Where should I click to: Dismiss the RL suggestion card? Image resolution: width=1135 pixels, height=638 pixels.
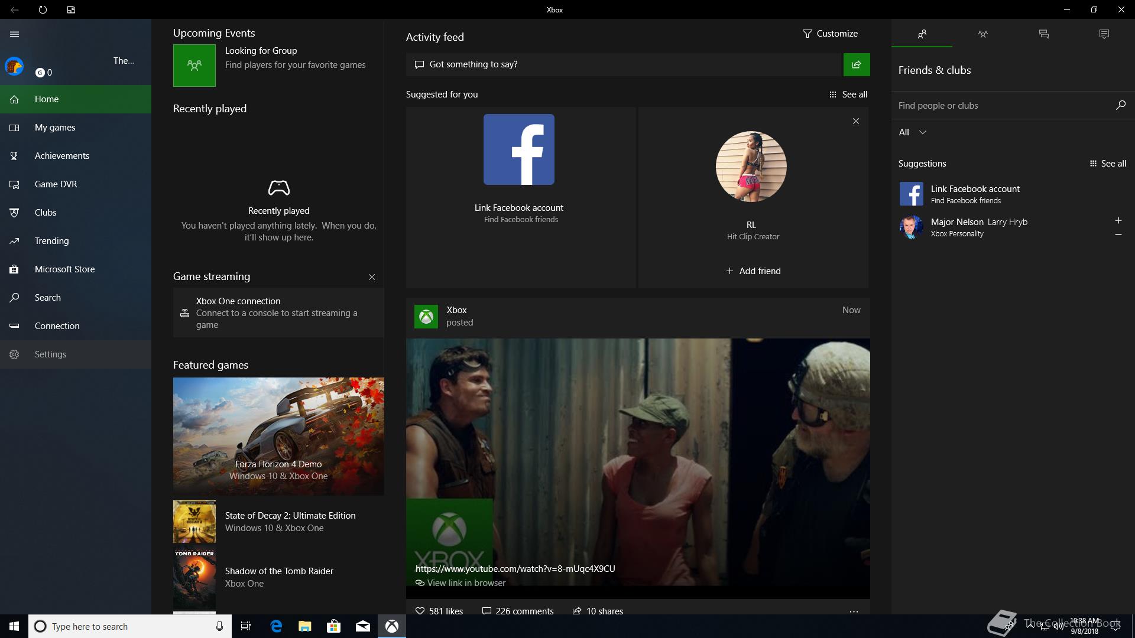[x=856, y=121]
